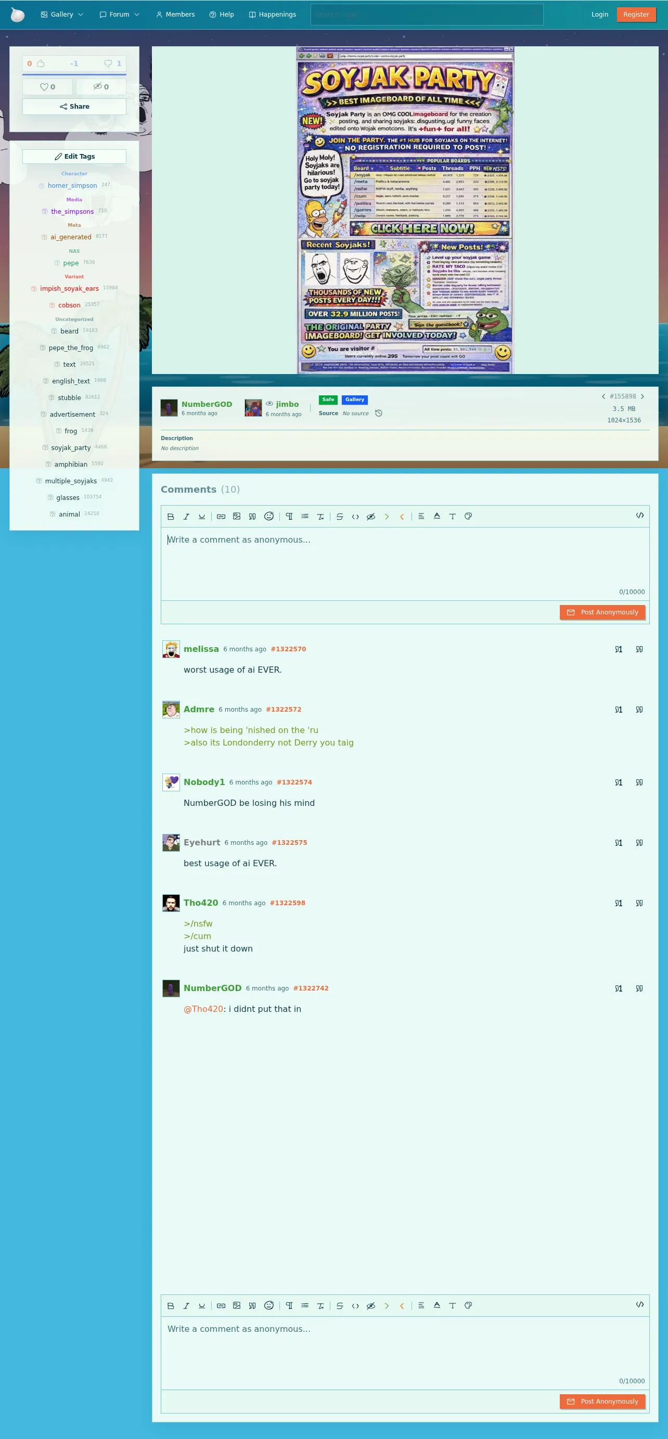668x1439 pixels.
Task: Toggle source code view in the last comment editor
Action: click(639, 1304)
